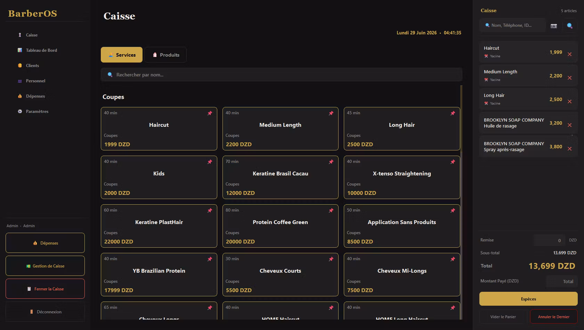Pin the Keratine Brasil Cacau card

click(x=331, y=162)
